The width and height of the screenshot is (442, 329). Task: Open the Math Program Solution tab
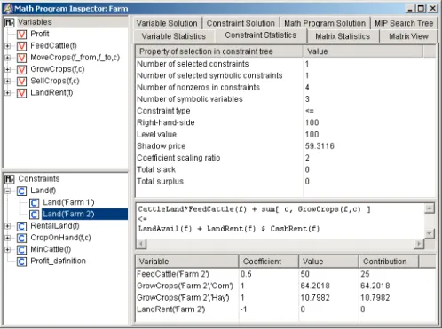[325, 23]
